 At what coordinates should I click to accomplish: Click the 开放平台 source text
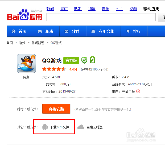[x=128, y=91]
